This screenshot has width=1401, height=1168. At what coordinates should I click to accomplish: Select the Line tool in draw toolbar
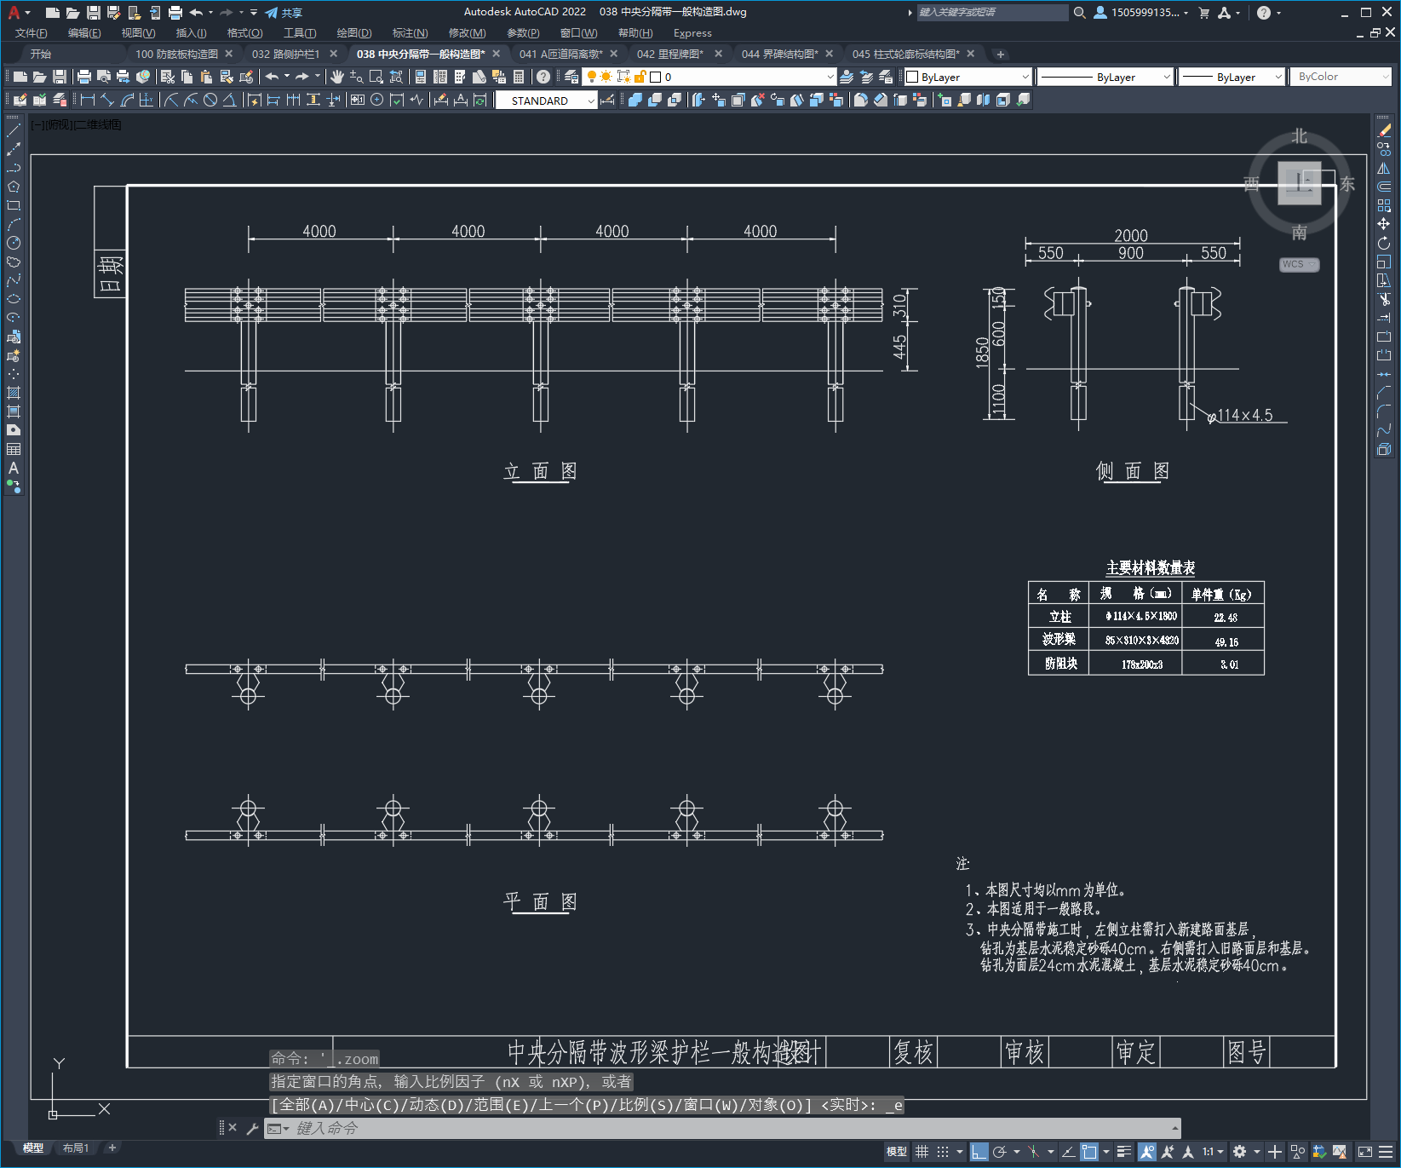click(14, 130)
